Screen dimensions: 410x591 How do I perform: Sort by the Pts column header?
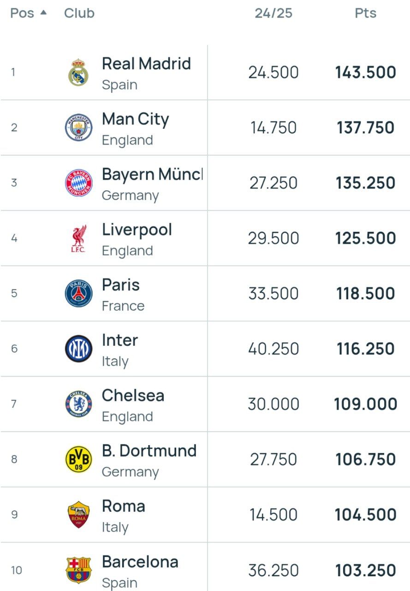[x=365, y=13]
